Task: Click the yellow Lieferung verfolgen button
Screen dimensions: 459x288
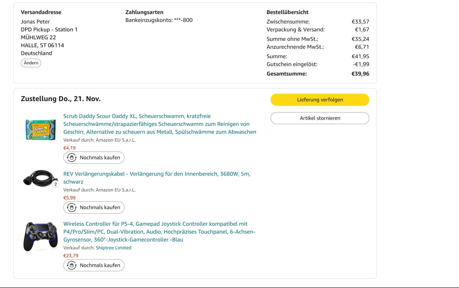Action: click(x=320, y=100)
